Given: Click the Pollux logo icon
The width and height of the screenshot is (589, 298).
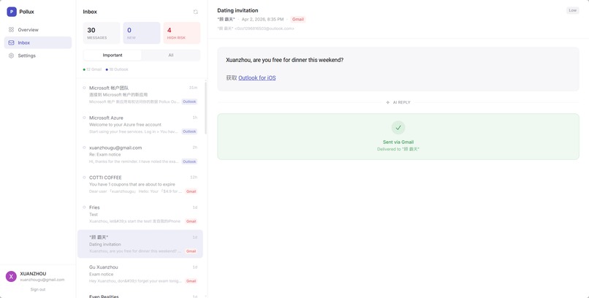Looking at the screenshot, I should (x=12, y=12).
